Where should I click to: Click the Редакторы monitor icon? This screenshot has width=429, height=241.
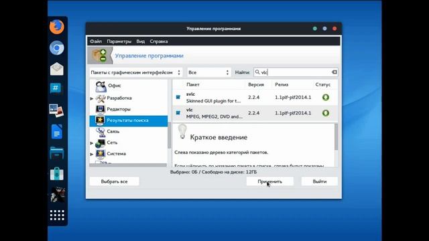click(x=101, y=109)
